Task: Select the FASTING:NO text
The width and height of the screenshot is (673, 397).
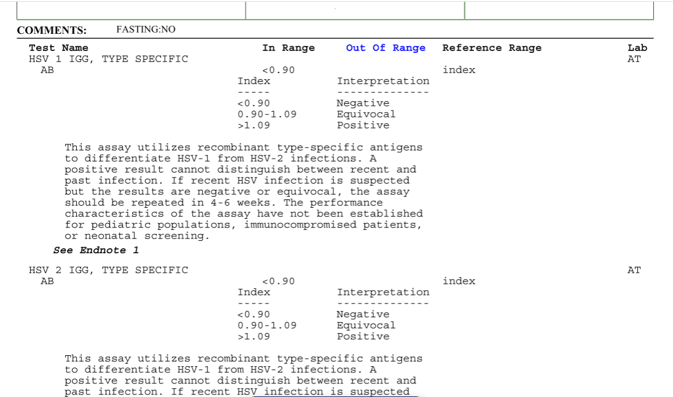Action: point(146,29)
